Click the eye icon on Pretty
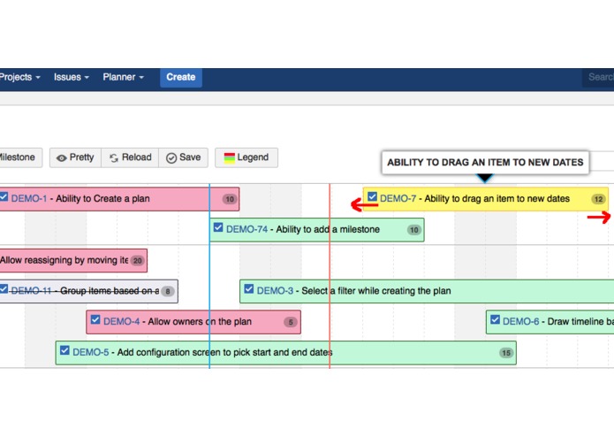614x437 pixels. (62, 158)
